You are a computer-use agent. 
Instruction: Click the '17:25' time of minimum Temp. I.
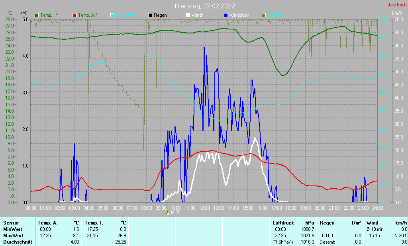pos(92,229)
